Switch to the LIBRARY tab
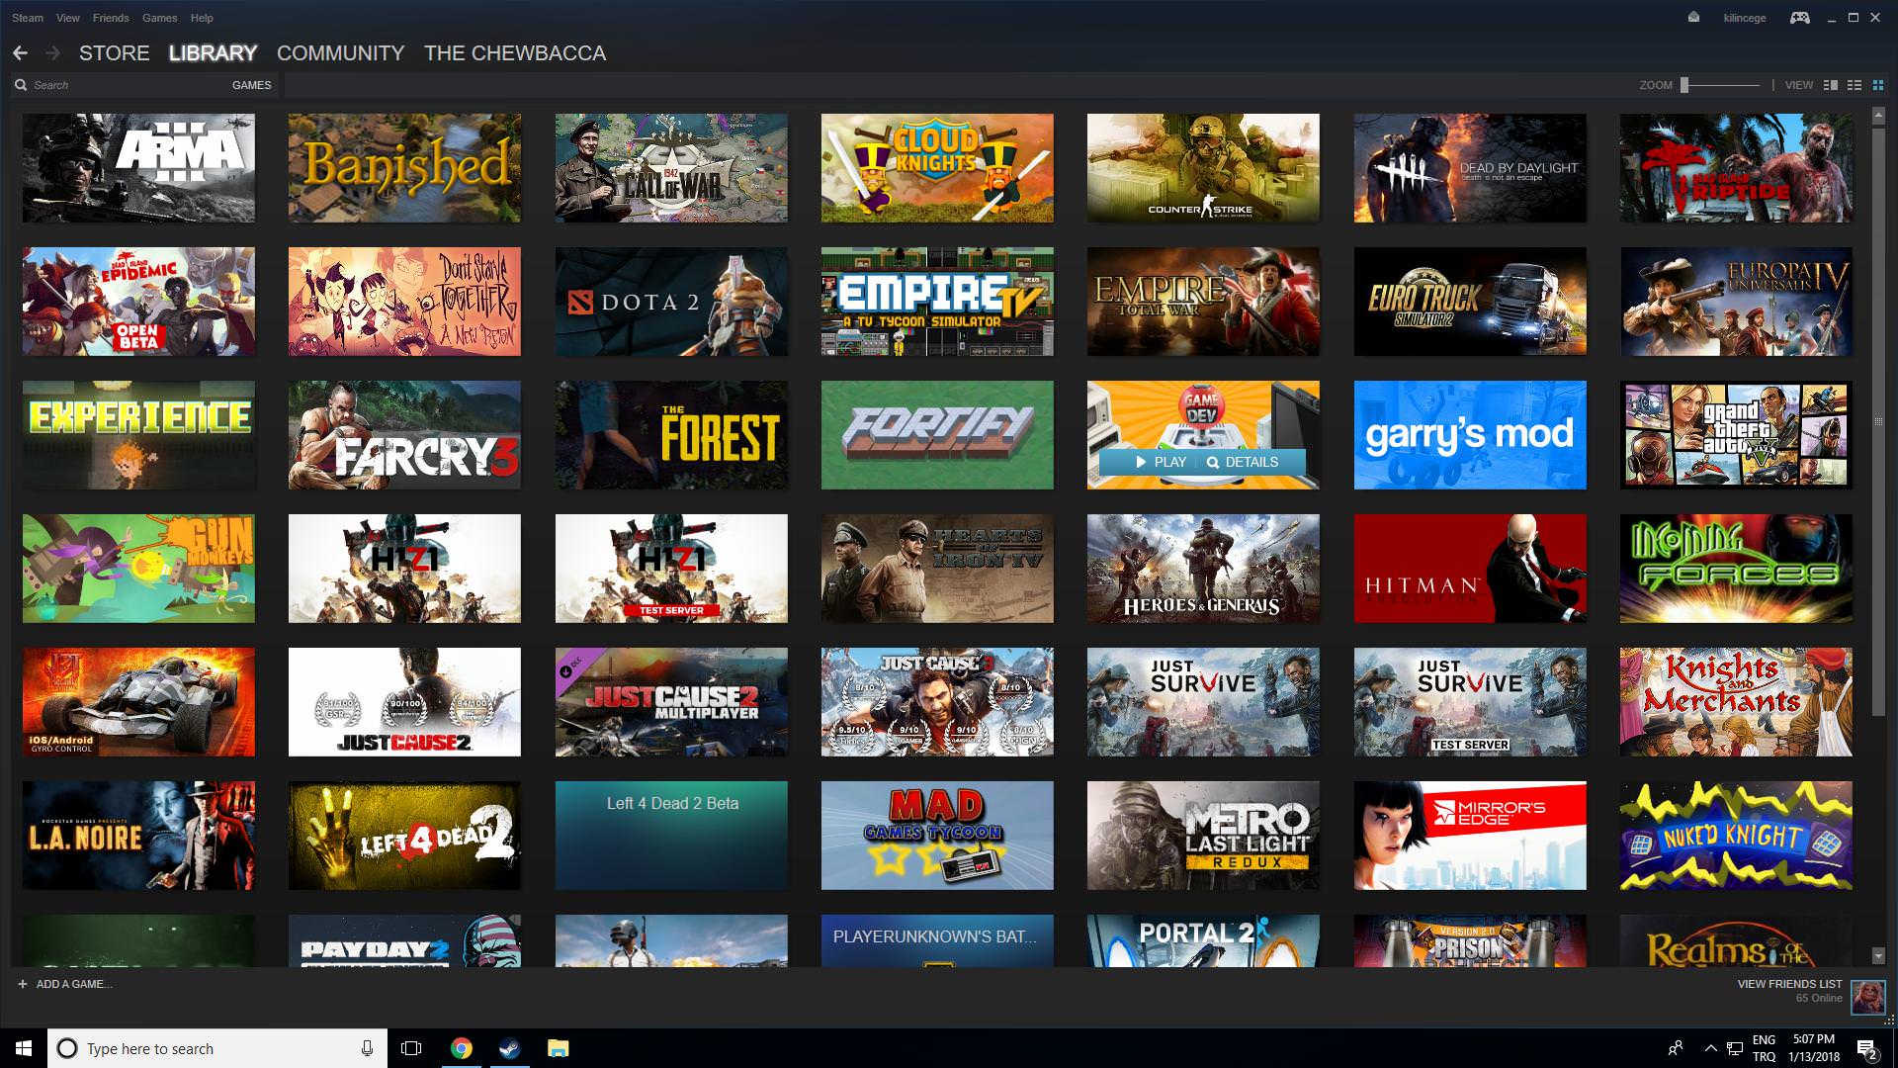This screenshot has height=1068, width=1898. 213,53
